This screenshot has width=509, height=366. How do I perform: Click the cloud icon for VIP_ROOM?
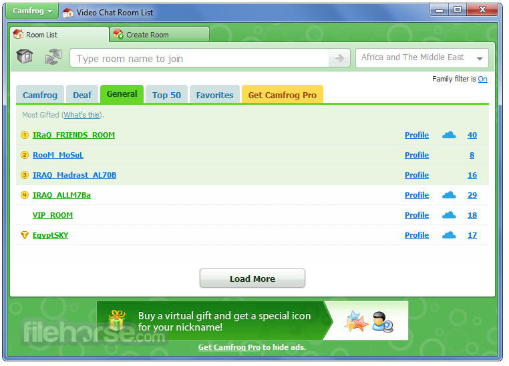(x=449, y=215)
